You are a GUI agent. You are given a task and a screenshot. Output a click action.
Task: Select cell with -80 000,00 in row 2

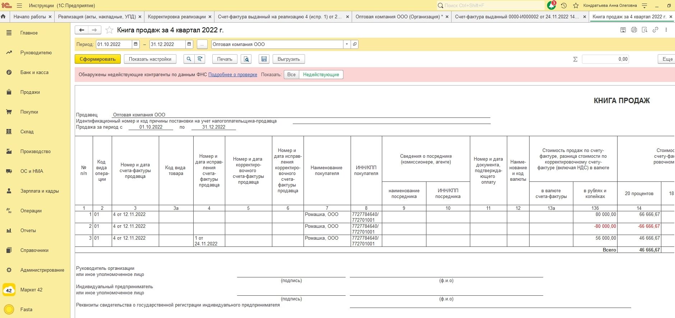pos(595,229)
